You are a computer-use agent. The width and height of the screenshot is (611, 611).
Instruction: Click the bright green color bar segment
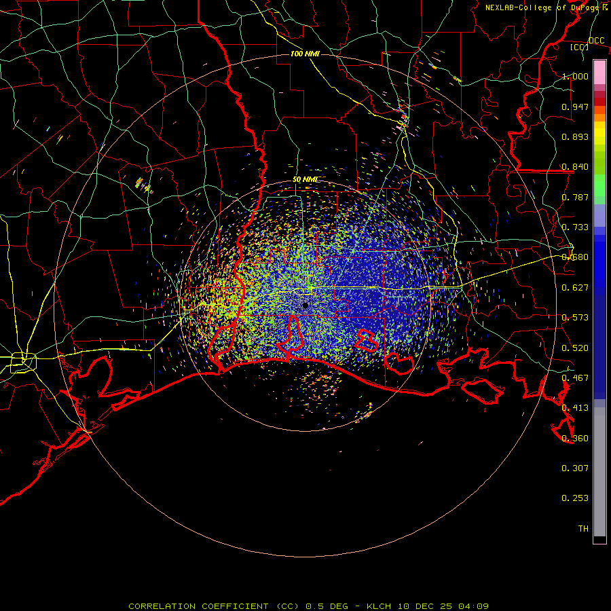click(599, 185)
